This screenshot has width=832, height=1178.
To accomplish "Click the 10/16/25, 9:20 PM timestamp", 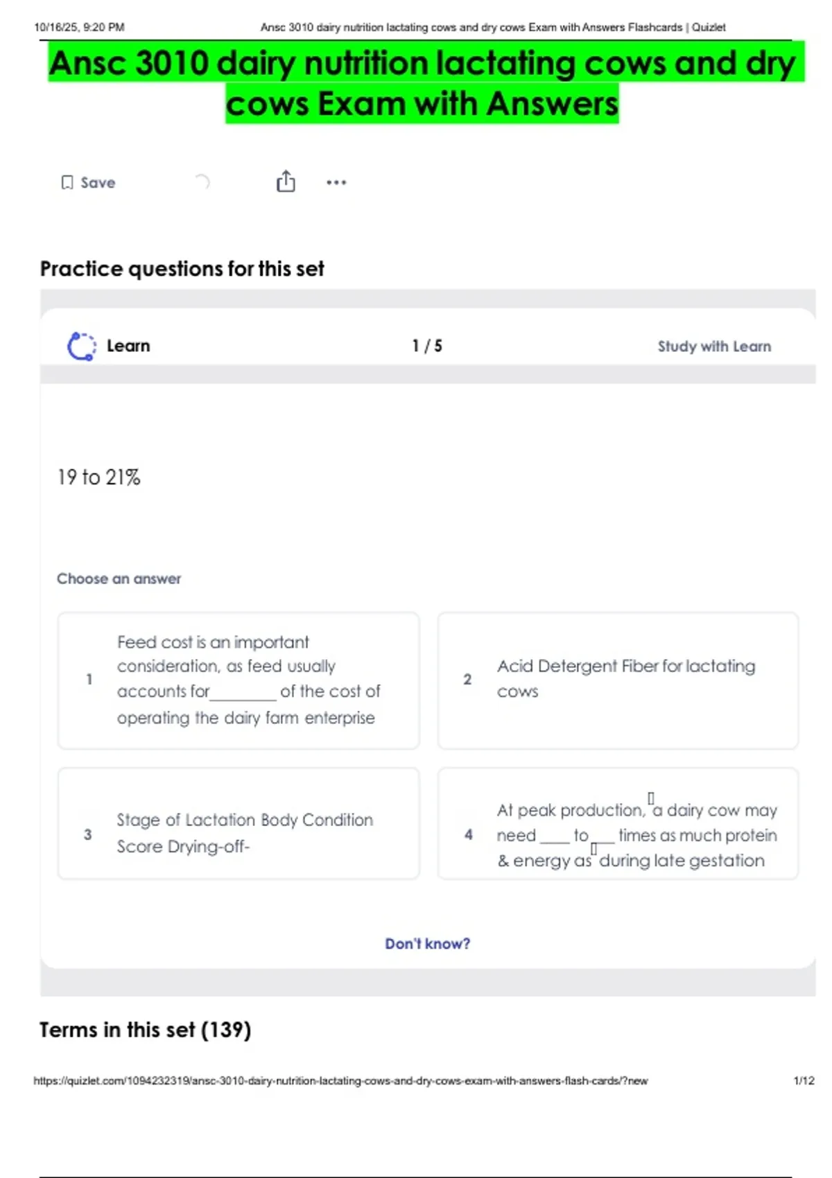I will click(79, 27).
